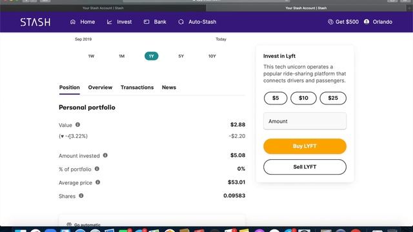Click the info icon next to Average price

(97, 182)
